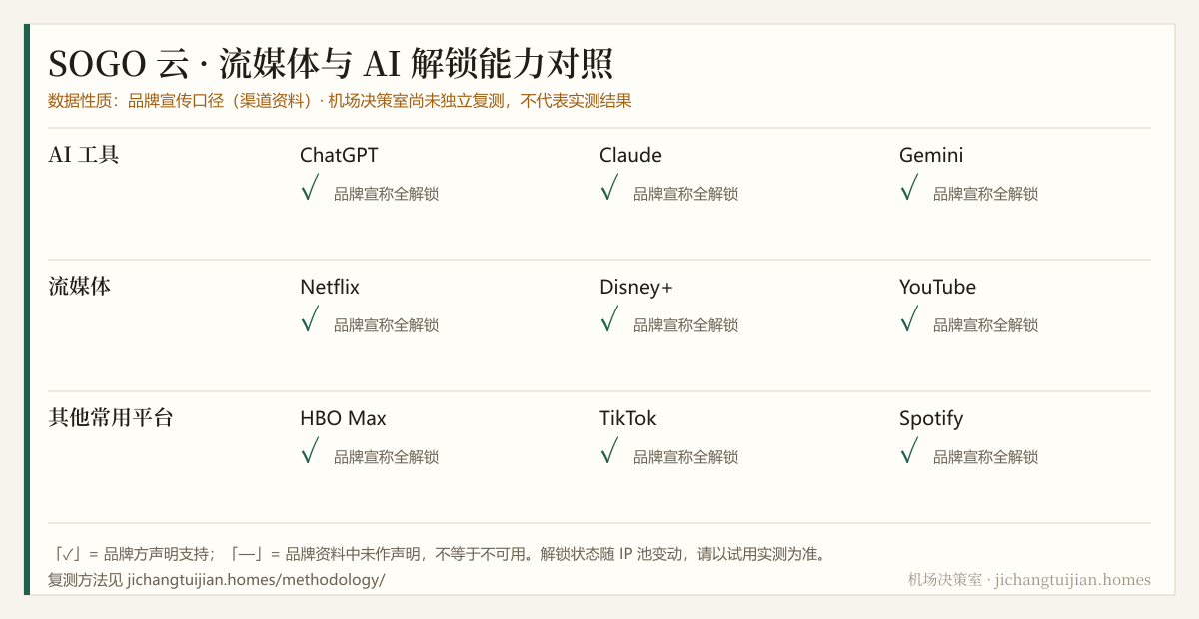The width and height of the screenshot is (1199, 619).
Task: Click the checkmark under Gemini
Action: pyautogui.click(x=909, y=188)
